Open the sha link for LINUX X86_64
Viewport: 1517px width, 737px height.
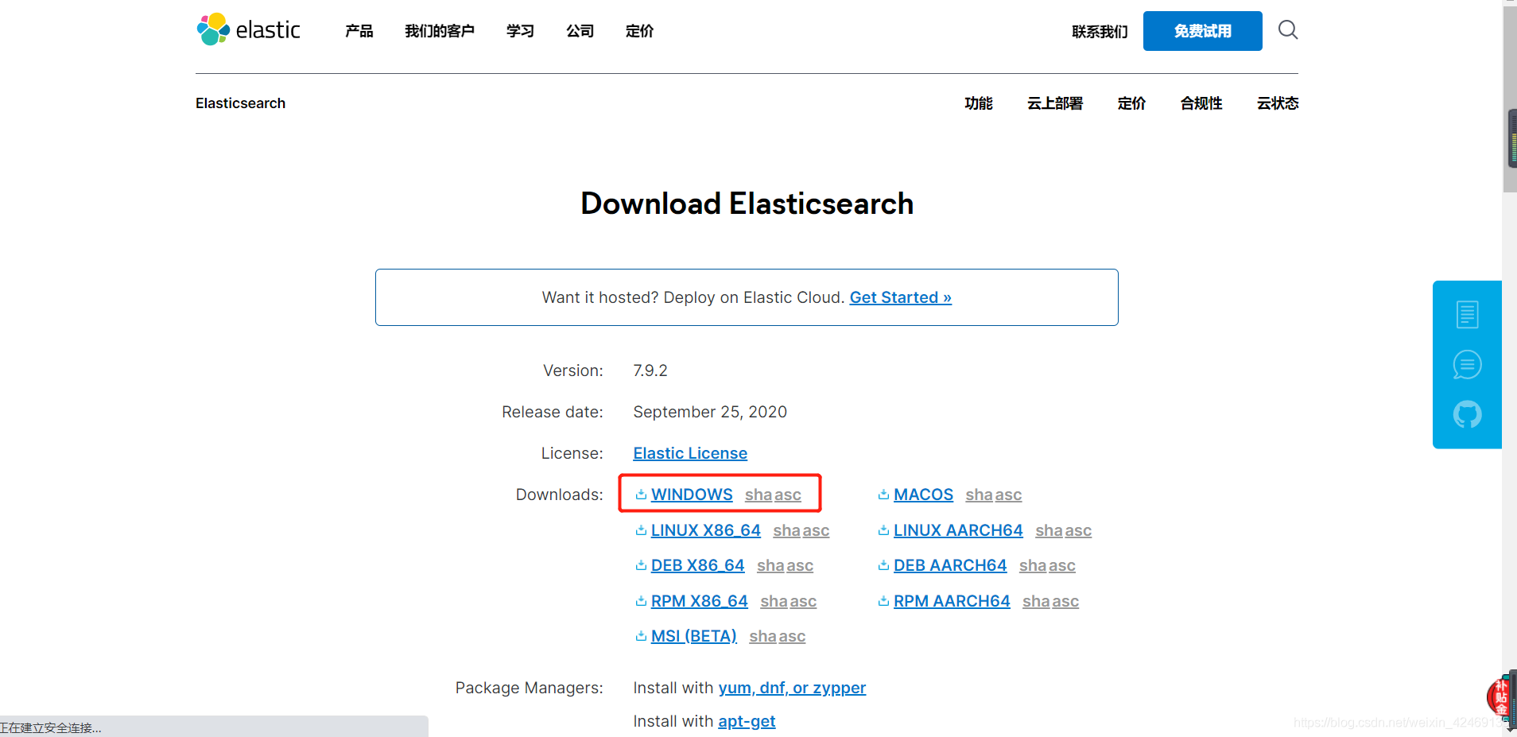pos(787,530)
